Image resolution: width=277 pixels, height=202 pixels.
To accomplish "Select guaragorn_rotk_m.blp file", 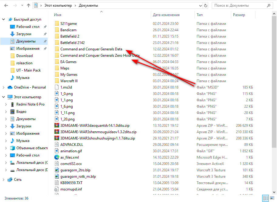I will coord(78,177).
